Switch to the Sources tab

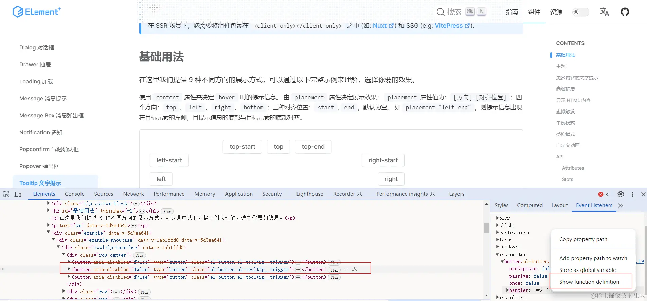point(104,194)
